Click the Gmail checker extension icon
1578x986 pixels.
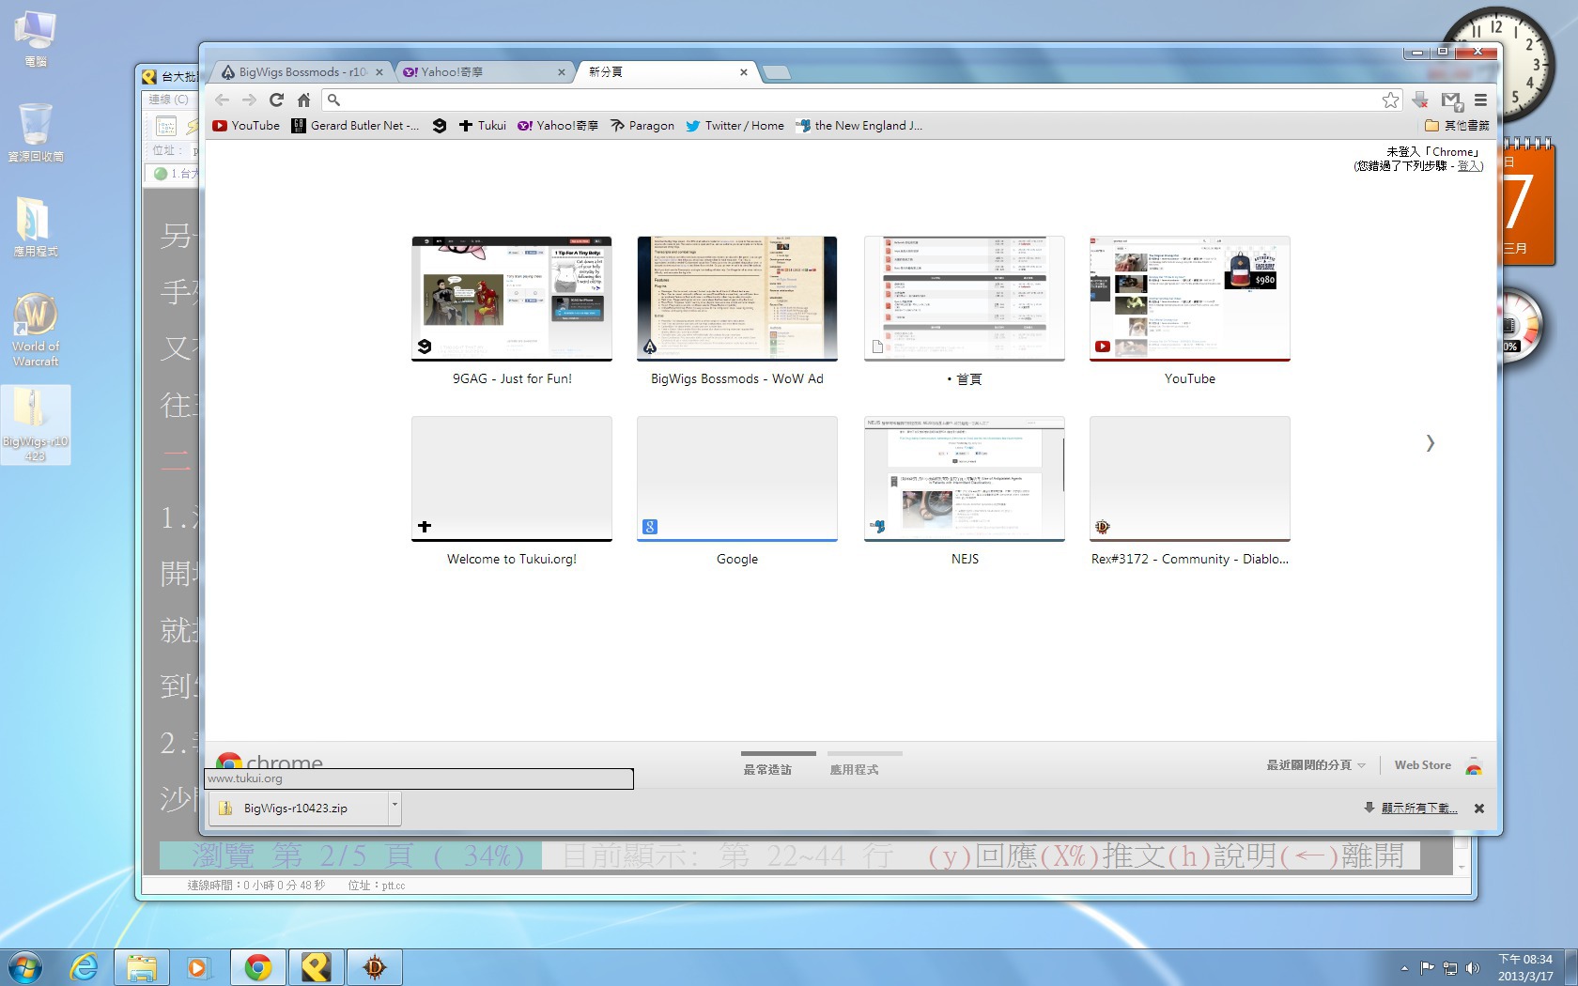tap(1451, 100)
